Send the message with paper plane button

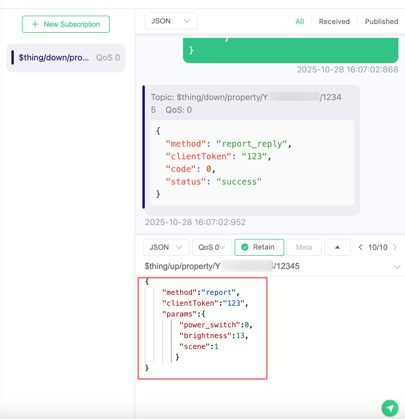(390, 408)
